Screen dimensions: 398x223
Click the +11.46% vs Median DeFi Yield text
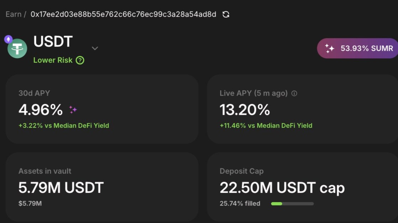266,126
